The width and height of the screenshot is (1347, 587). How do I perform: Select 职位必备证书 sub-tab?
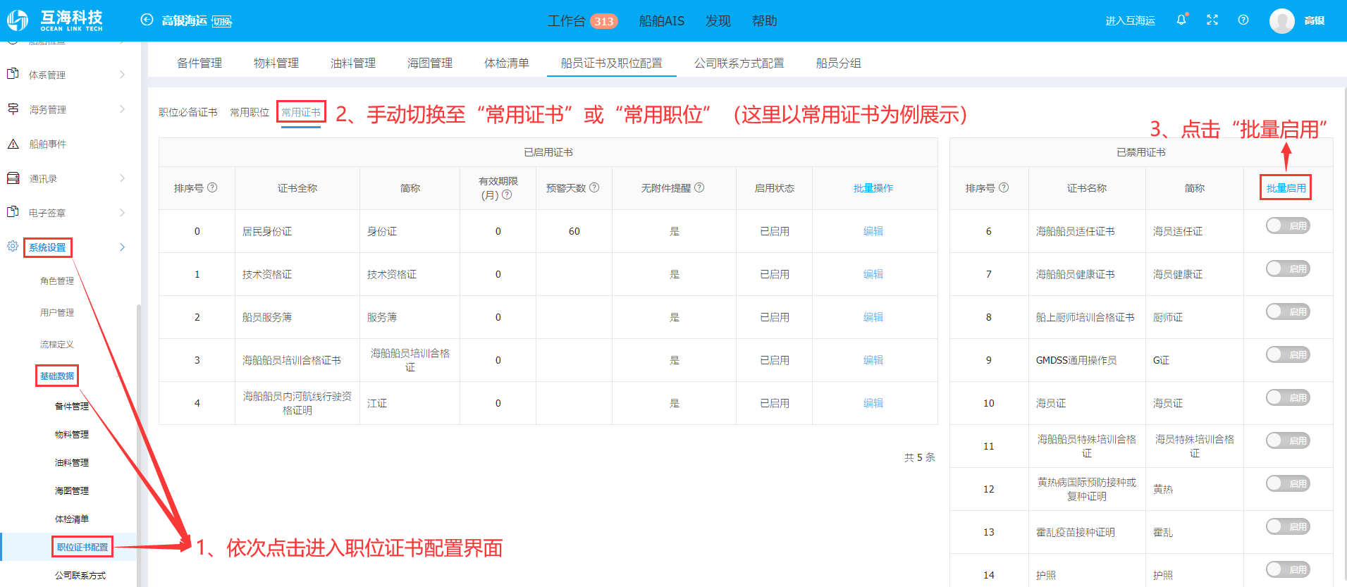click(x=188, y=112)
